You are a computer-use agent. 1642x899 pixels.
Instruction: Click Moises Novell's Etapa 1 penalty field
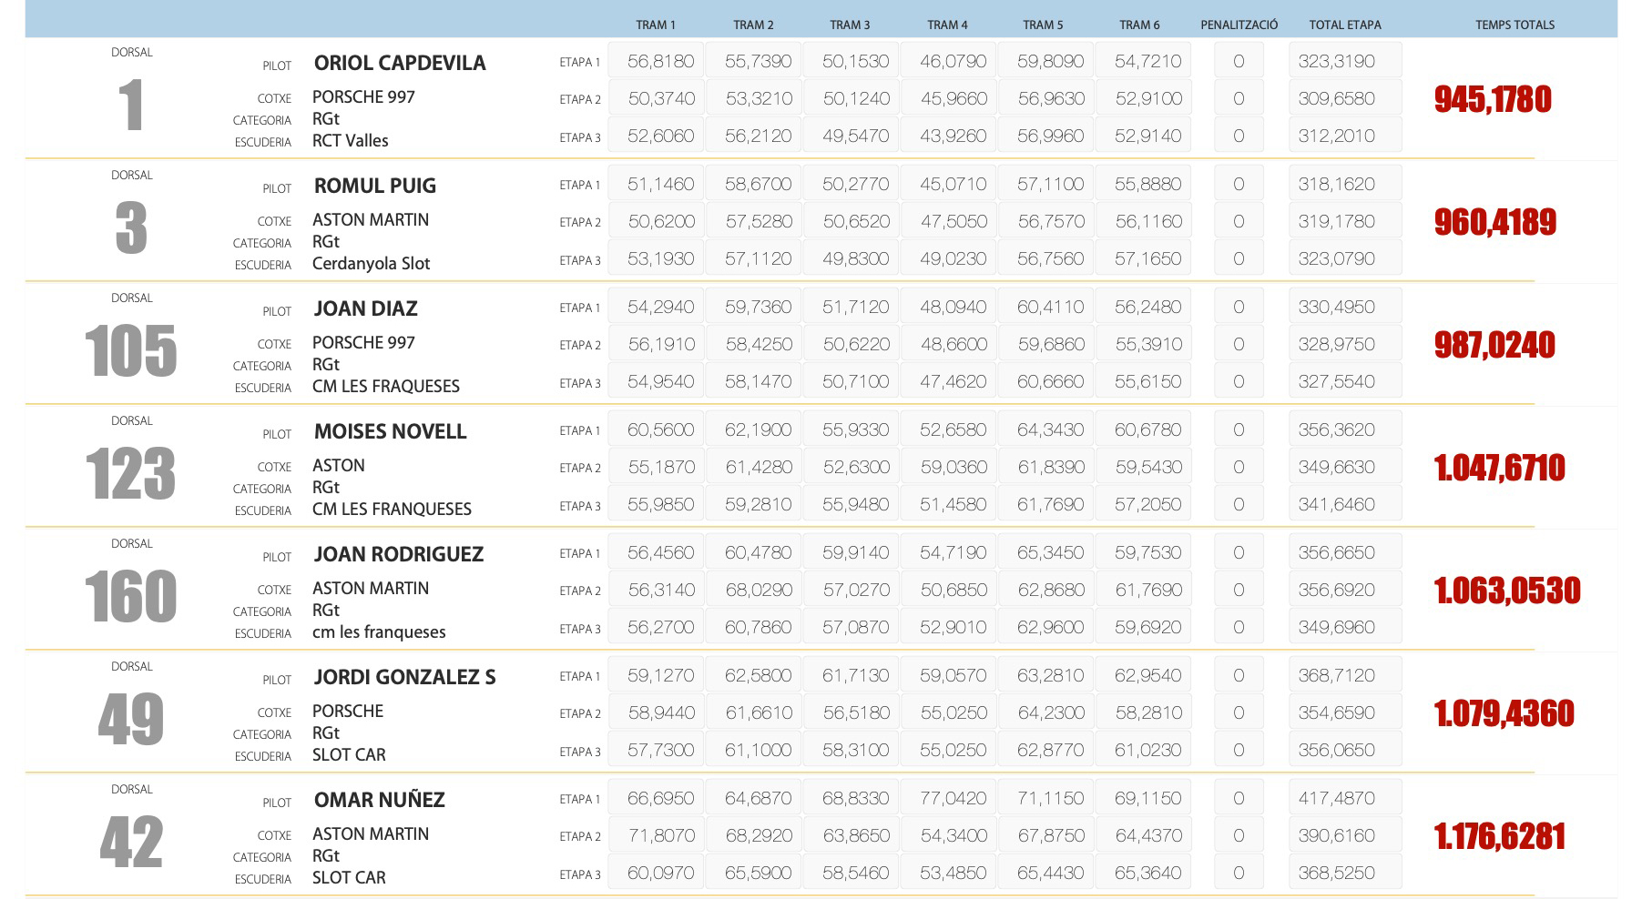[1238, 429]
